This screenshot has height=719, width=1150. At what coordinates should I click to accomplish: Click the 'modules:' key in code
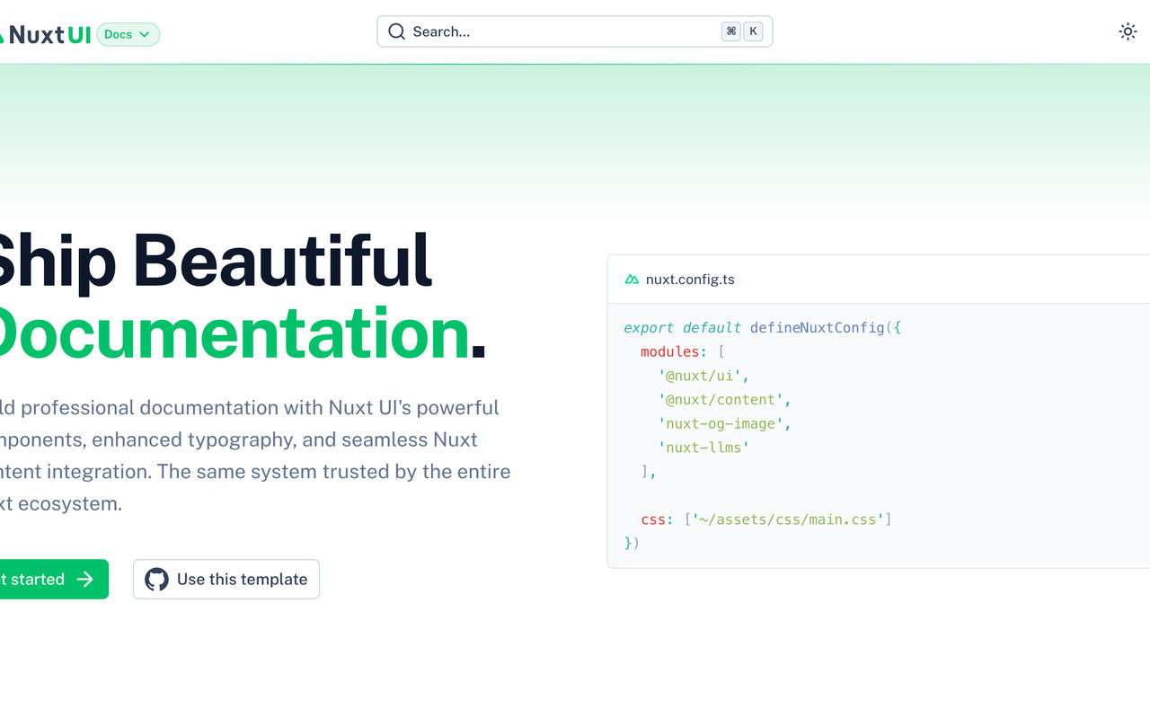pos(674,351)
